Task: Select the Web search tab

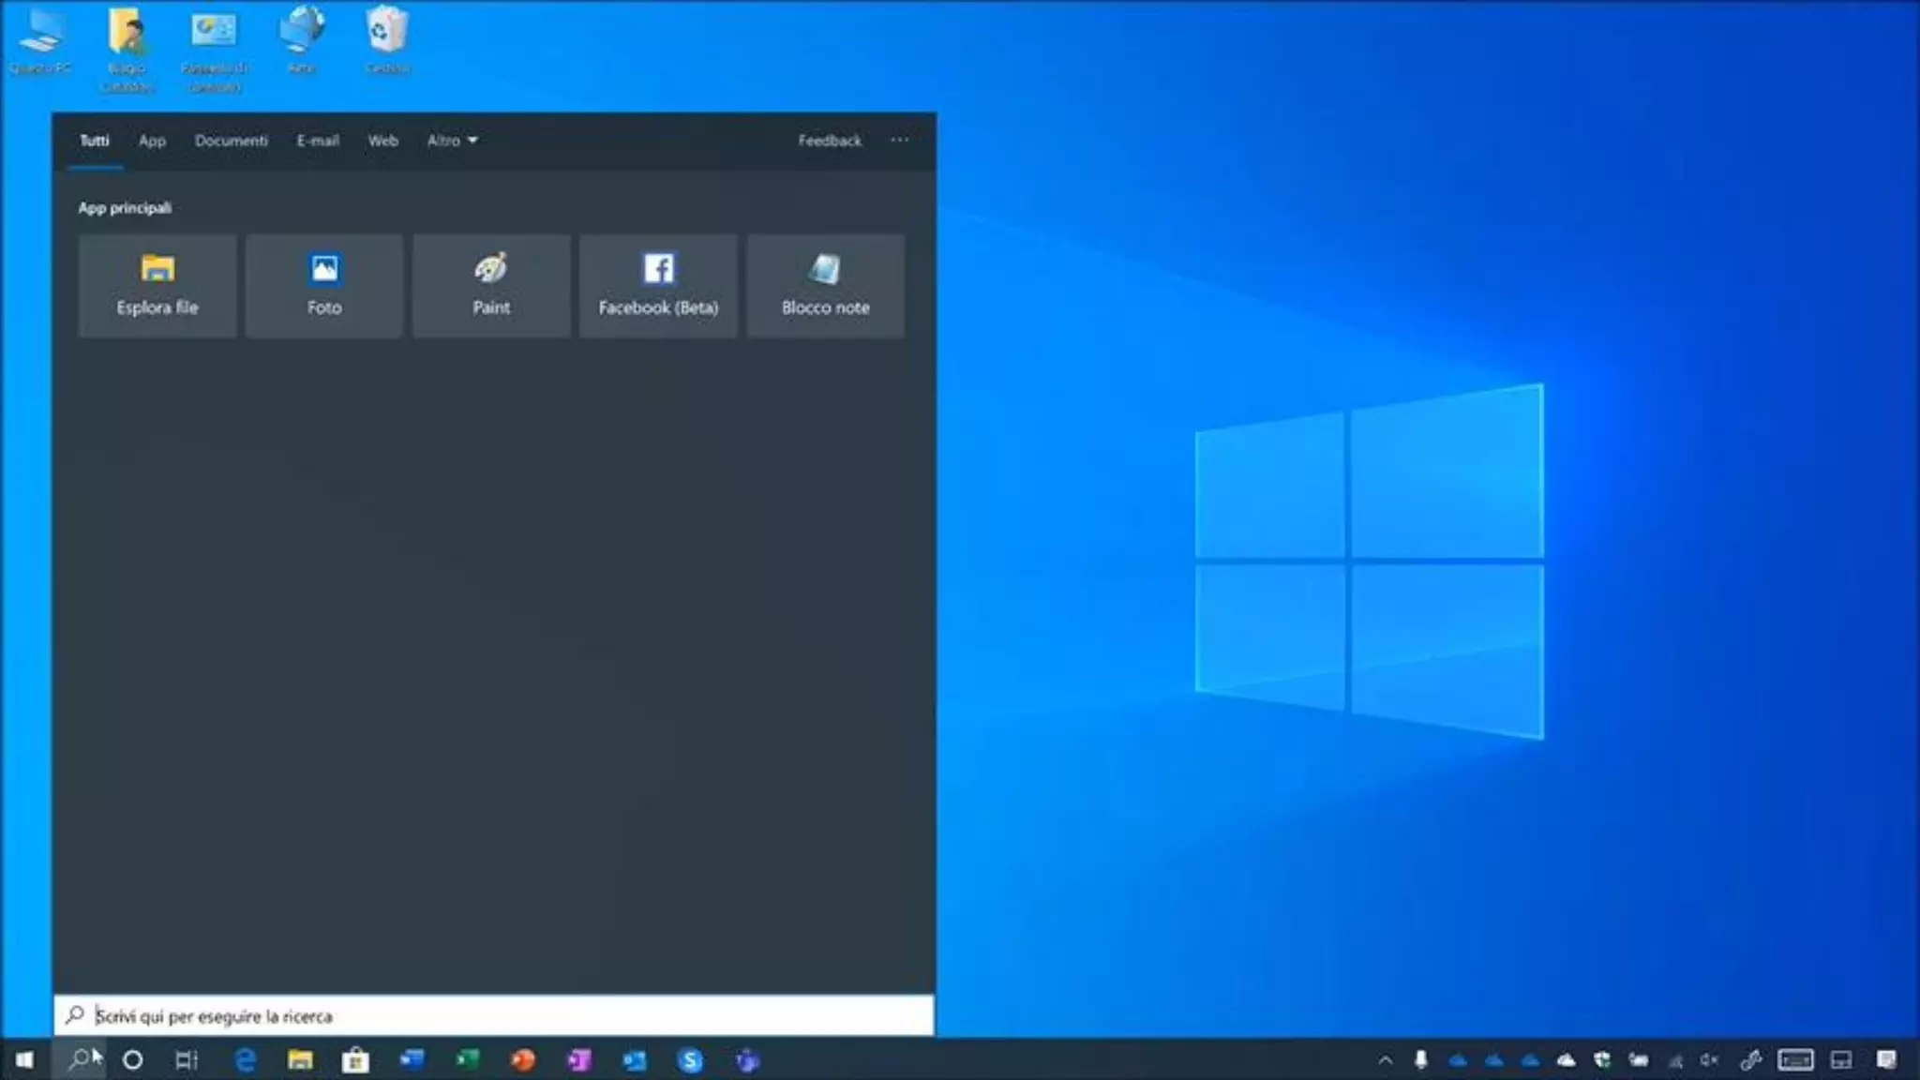Action: pyautogui.click(x=382, y=141)
